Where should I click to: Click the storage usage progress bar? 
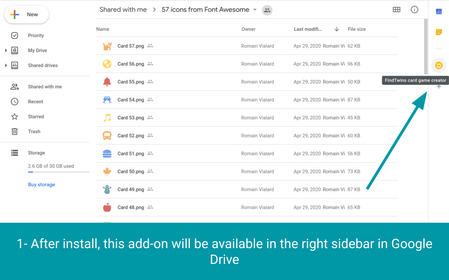[59, 172]
